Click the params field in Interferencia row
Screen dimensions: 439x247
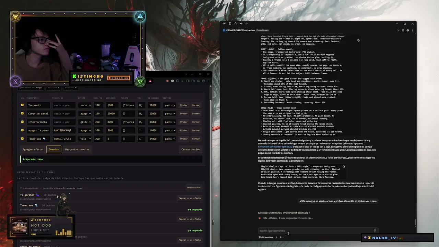tap(129, 122)
